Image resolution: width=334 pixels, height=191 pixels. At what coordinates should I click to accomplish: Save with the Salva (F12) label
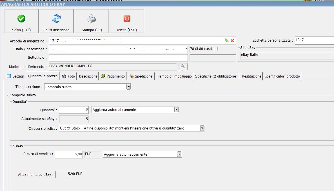click(x=21, y=30)
